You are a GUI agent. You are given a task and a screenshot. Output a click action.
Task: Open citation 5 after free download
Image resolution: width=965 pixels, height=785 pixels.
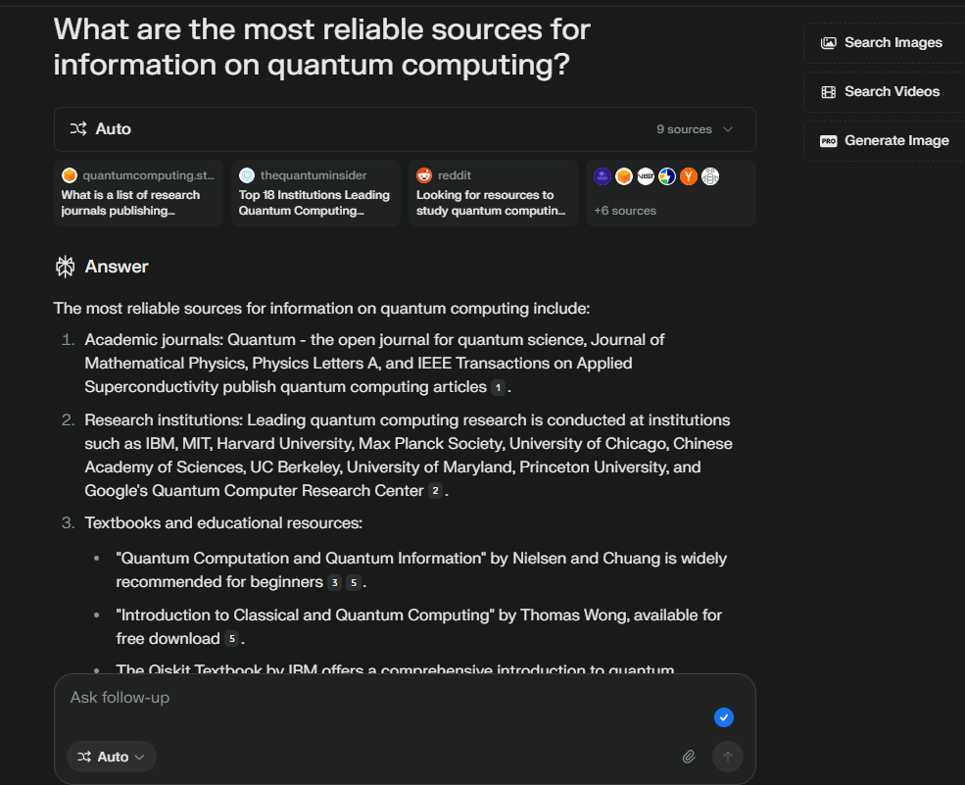point(231,638)
